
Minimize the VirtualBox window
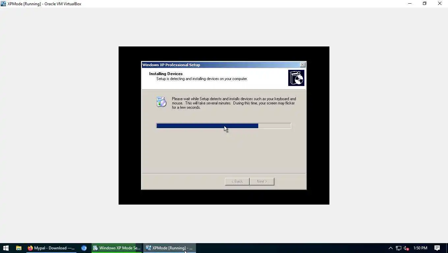410,4
